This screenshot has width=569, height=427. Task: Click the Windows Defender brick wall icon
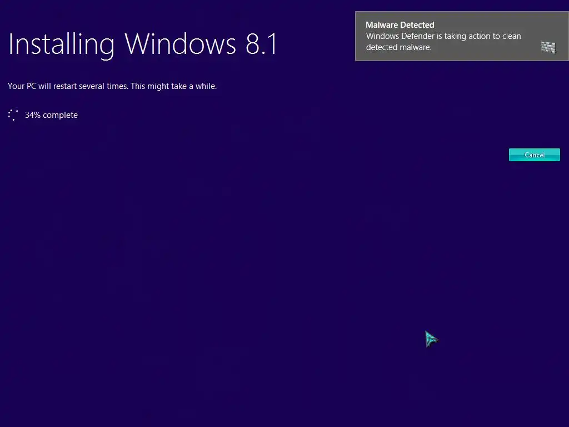click(x=548, y=47)
